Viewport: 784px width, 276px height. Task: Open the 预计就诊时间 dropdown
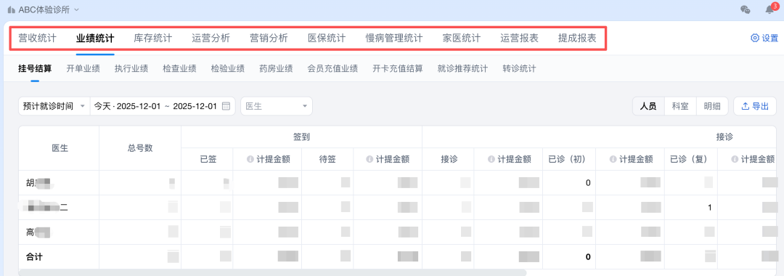tap(54, 106)
